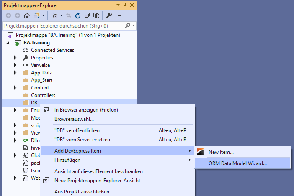Toggle Show All Files icon
Viewport: 294px width, 196px height.
click(x=96, y=15)
